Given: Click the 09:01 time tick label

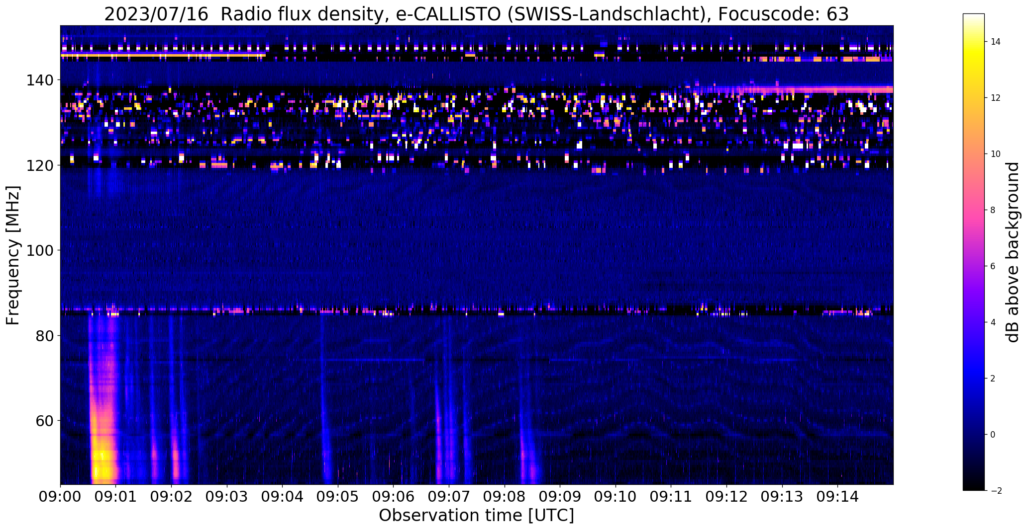Looking at the screenshot, I should [x=116, y=497].
